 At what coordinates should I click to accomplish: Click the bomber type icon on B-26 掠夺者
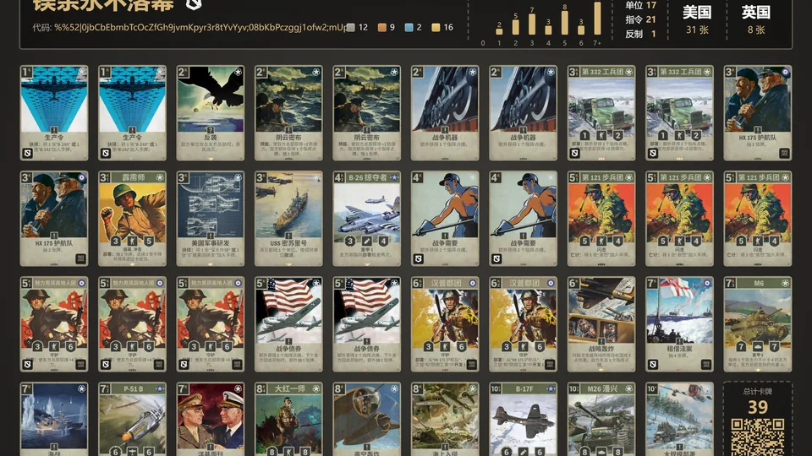click(366, 241)
